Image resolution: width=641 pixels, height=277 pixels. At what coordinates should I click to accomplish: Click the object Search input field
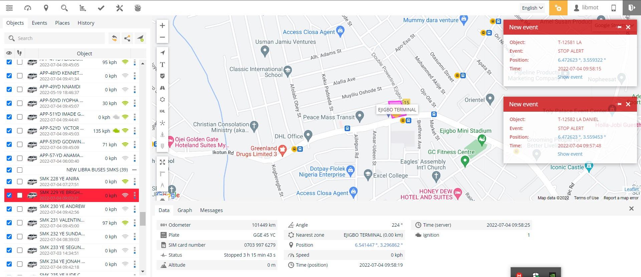coord(55,38)
